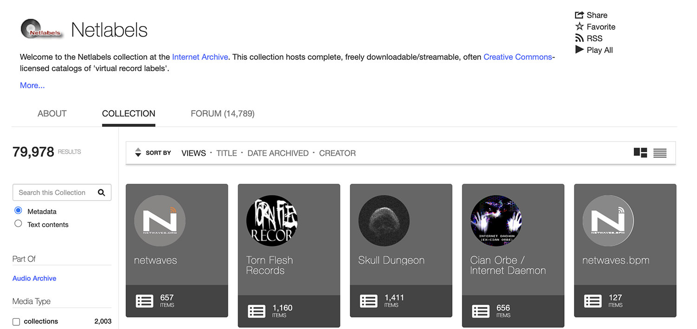Click the Cian Orbe items list icon

pyautogui.click(x=480, y=311)
